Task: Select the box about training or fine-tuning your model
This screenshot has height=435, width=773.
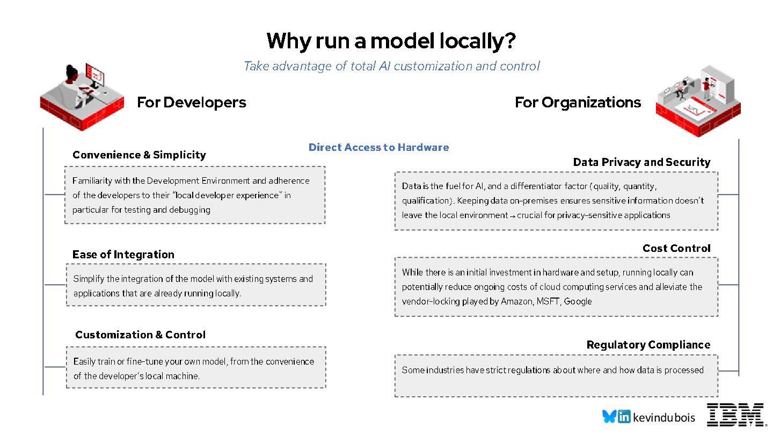Action: click(196, 367)
